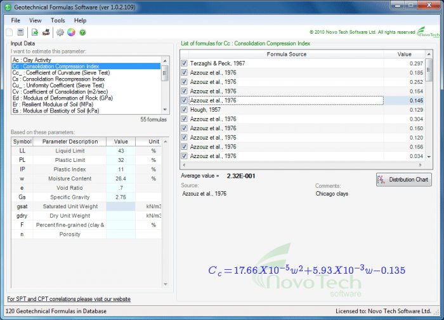Click the app icon in title bar

8,8
